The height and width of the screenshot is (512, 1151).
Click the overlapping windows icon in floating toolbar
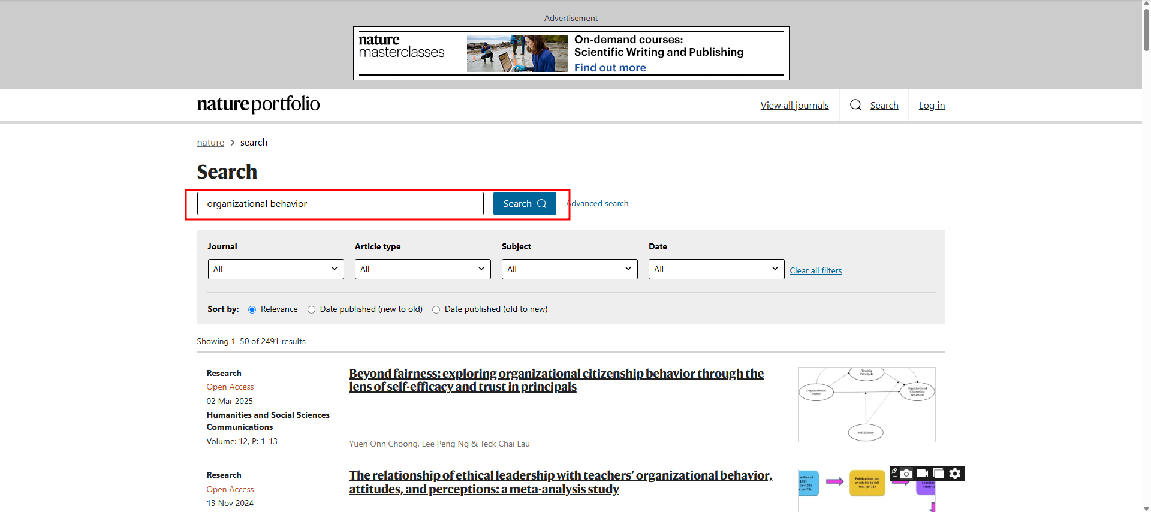939,474
